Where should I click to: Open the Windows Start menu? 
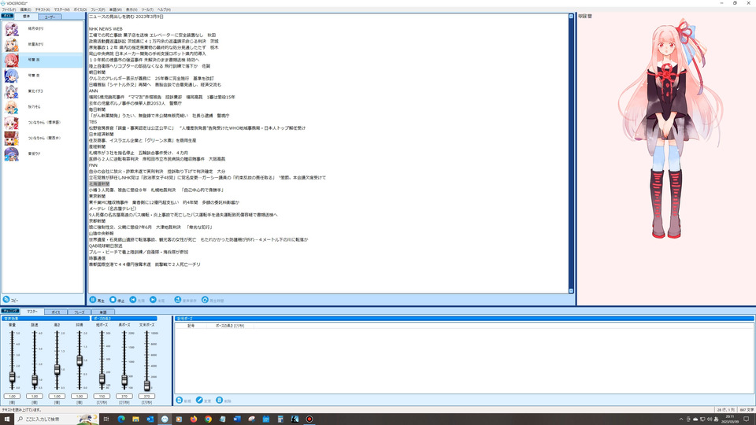pyautogui.click(x=7, y=419)
